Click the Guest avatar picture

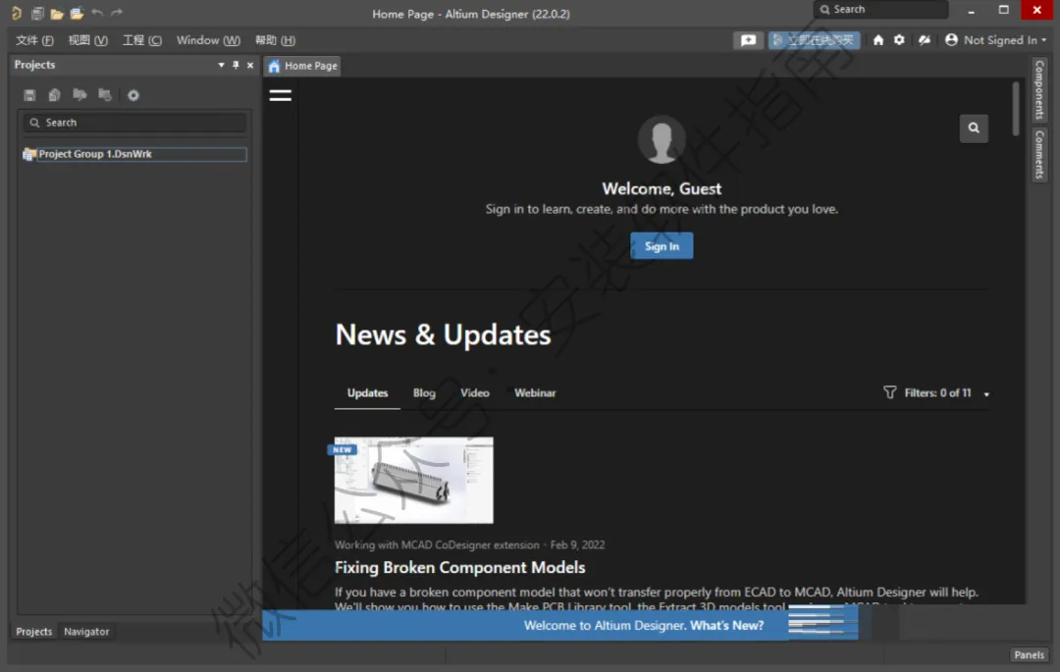[x=662, y=139]
